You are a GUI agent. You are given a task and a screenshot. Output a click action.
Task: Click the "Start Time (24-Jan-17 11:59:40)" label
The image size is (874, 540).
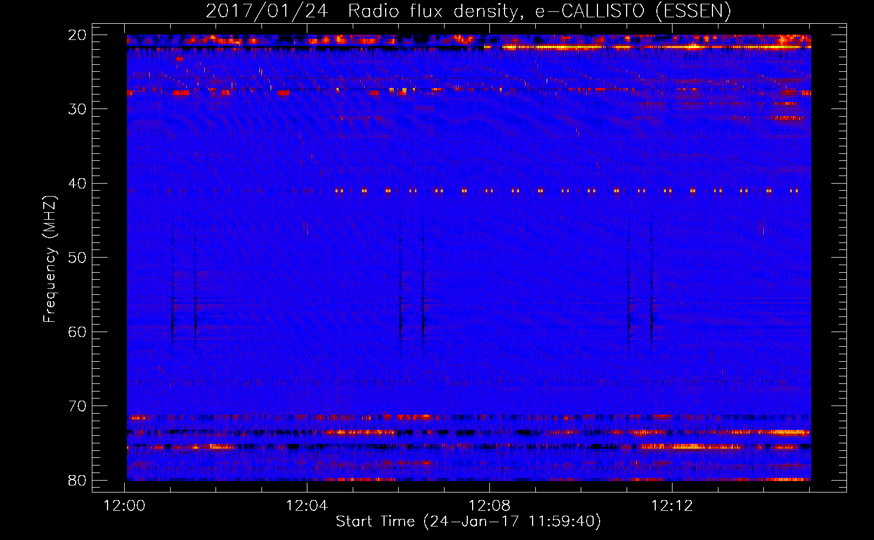(x=468, y=522)
